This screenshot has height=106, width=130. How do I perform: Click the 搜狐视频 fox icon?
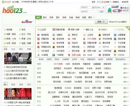[100, 35]
